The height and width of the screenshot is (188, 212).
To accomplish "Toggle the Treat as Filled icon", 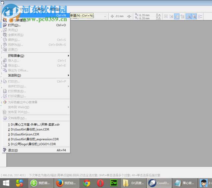I will click(194, 16).
